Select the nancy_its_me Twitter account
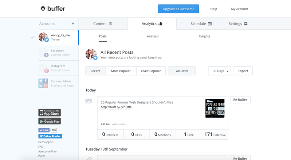This screenshot has height=160, width=291. pos(59,37)
